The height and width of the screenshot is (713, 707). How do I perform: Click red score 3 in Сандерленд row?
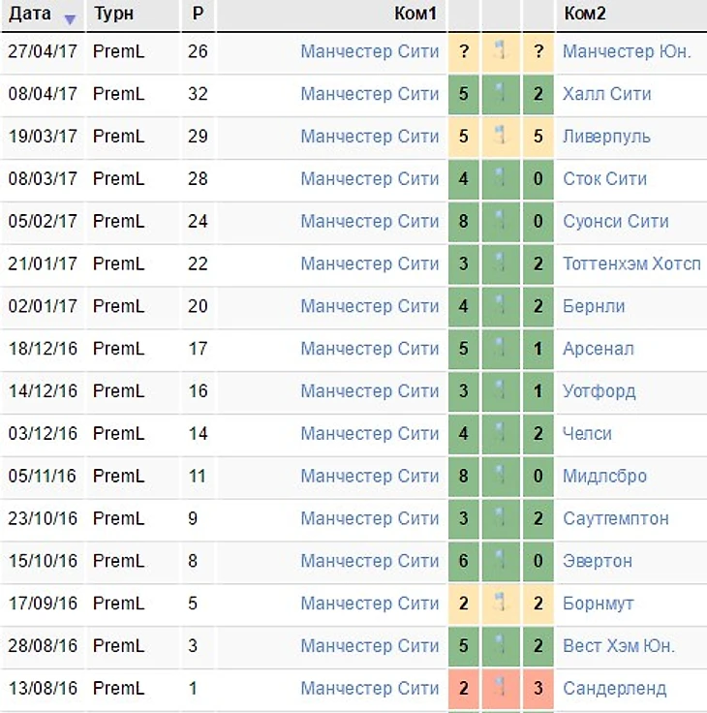[x=538, y=689]
